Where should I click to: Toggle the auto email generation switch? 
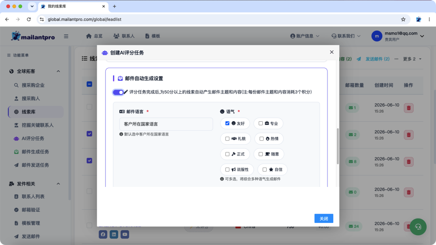point(118,92)
